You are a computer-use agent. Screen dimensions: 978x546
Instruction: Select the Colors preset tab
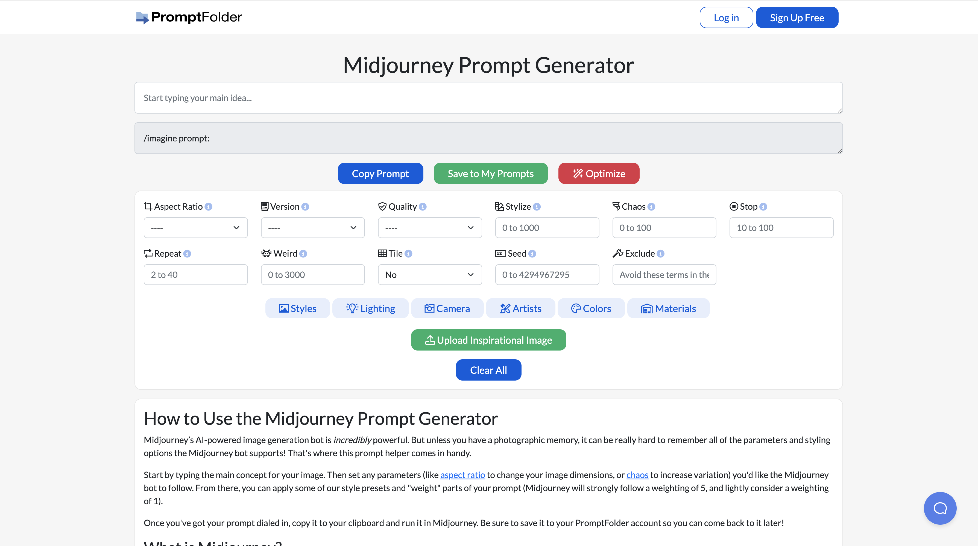pos(591,309)
